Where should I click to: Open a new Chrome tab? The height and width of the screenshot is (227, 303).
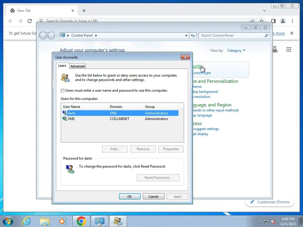pos(84,11)
